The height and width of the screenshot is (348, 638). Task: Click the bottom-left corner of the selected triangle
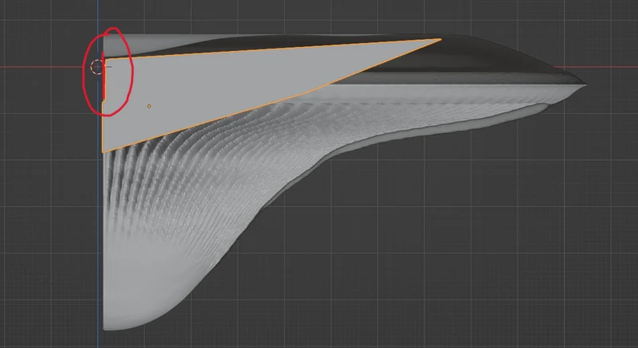[103, 151]
